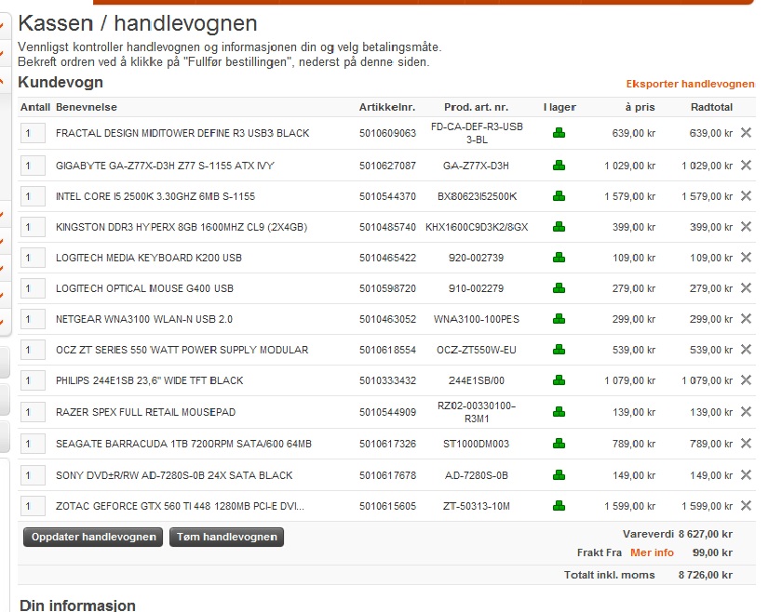Remove the OCZ ZT Series power supply

(x=746, y=350)
